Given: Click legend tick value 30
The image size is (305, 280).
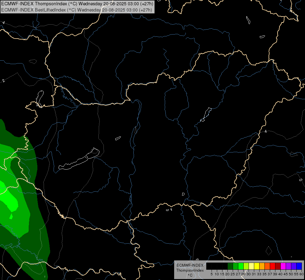Looking at the screenshot, I should tap(249, 274).
